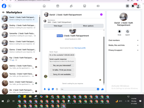Open the account profile menu
This screenshot has height=108, width=144.
click(138, 6)
